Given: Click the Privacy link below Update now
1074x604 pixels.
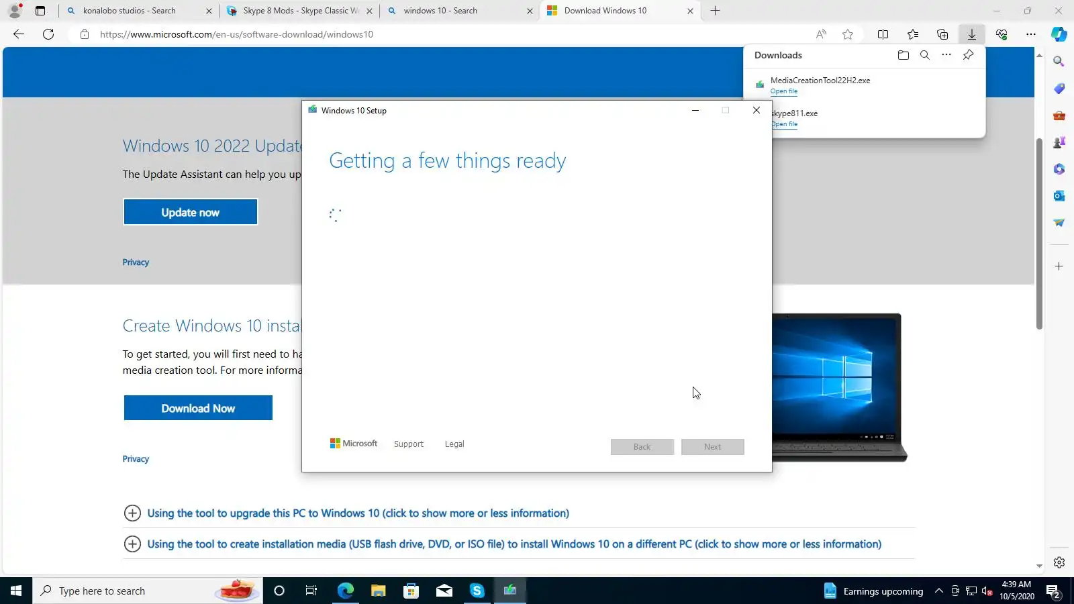Looking at the screenshot, I should pyautogui.click(x=136, y=262).
